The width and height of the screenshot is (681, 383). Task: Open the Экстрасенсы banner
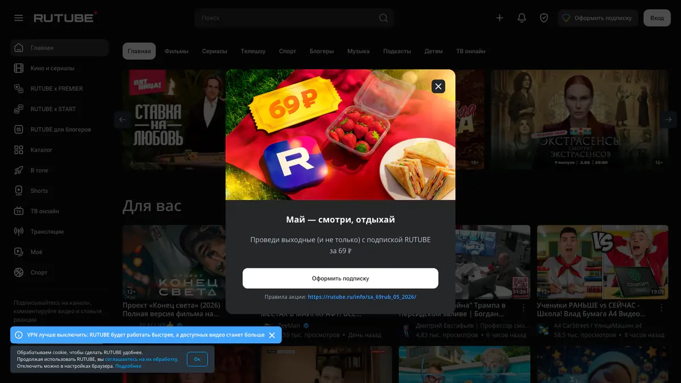click(579, 120)
